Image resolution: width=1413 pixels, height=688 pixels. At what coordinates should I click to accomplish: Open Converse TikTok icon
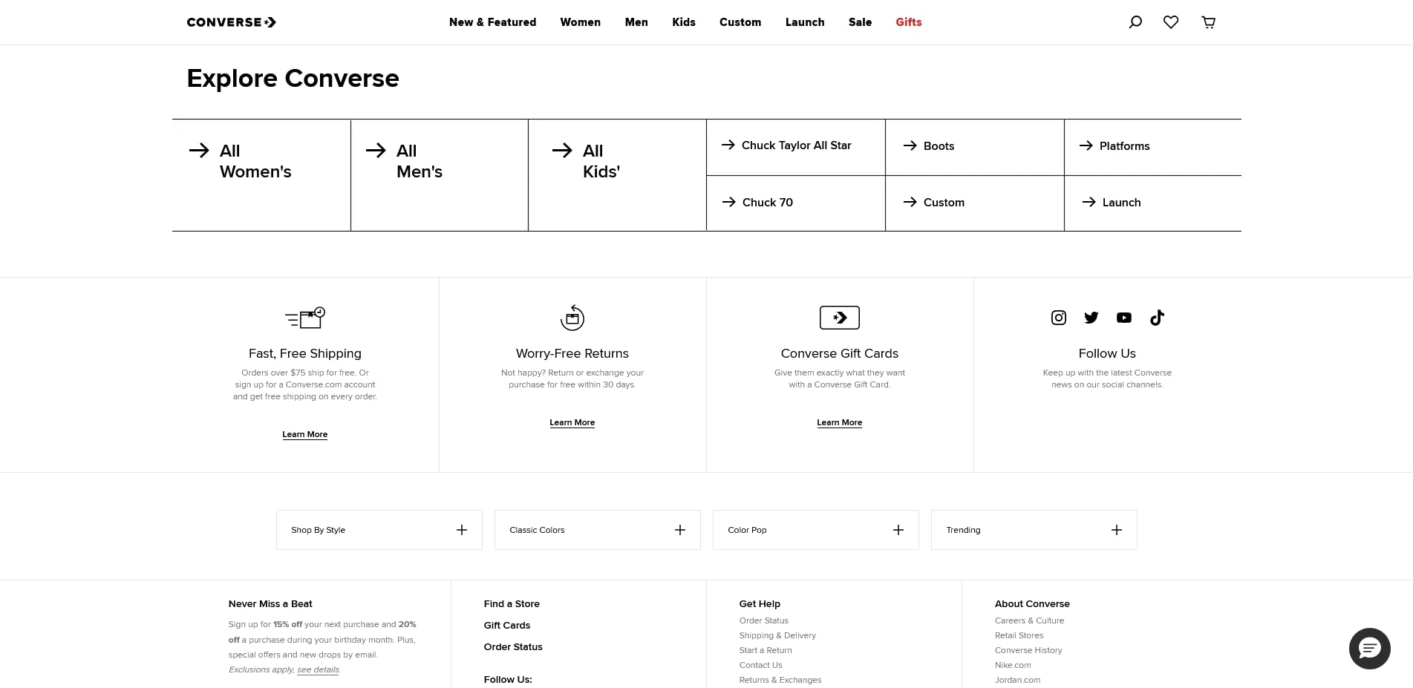[1157, 318]
